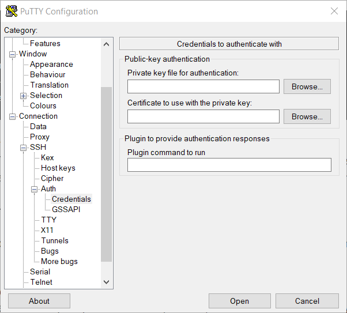Select the Auth category
The height and width of the screenshot is (313, 347).
pos(48,189)
